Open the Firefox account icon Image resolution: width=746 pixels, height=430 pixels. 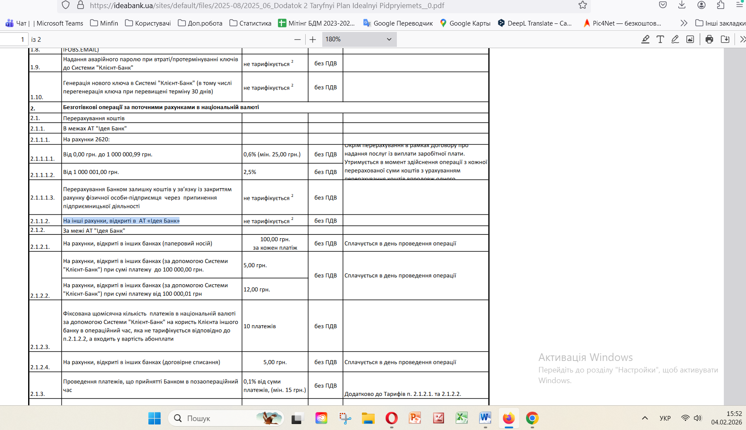pos(701,5)
